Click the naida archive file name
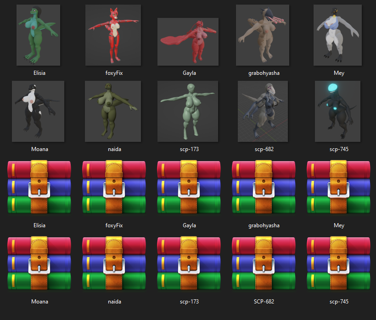Screen dimensions: 376x320 point(114,302)
